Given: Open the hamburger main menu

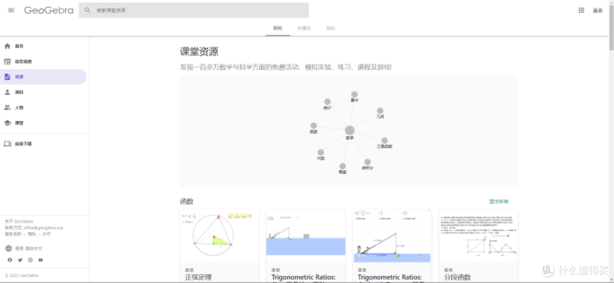Looking at the screenshot, I should pyautogui.click(x=11, y=10).
